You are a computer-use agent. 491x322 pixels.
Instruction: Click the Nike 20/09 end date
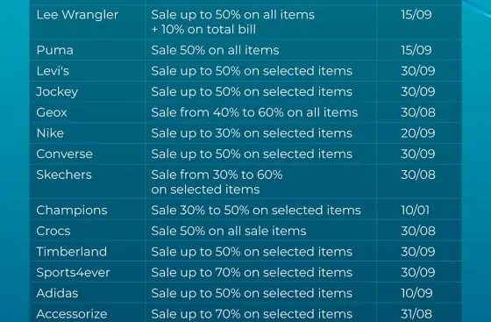(418, 133)
